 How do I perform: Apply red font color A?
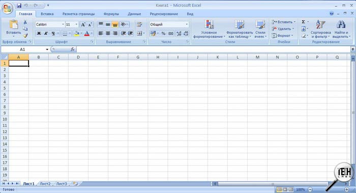tap(87, 34)
